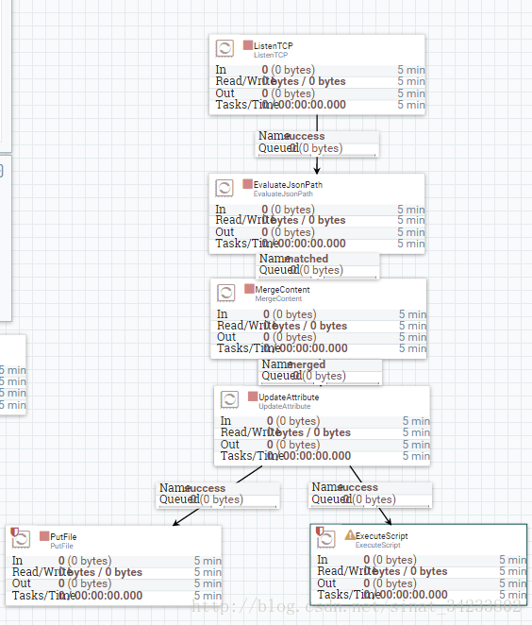Click the Out row of ExecuteScript
The height and width of the screenshot is (625, 532).
[x=419, y=583]
